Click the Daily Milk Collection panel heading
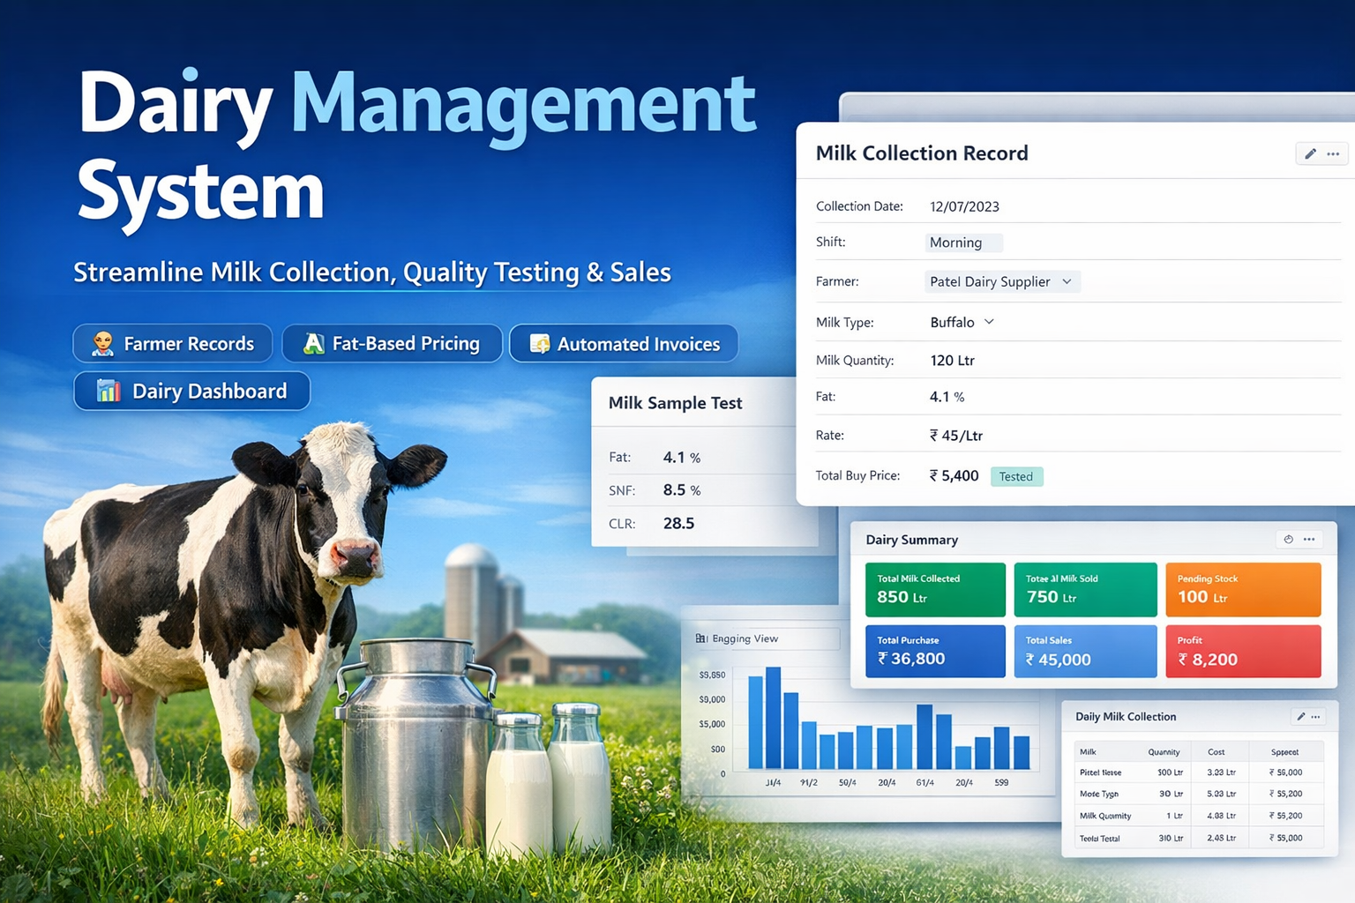This screenshot has height=903, width=1355. pos(1126,717)
